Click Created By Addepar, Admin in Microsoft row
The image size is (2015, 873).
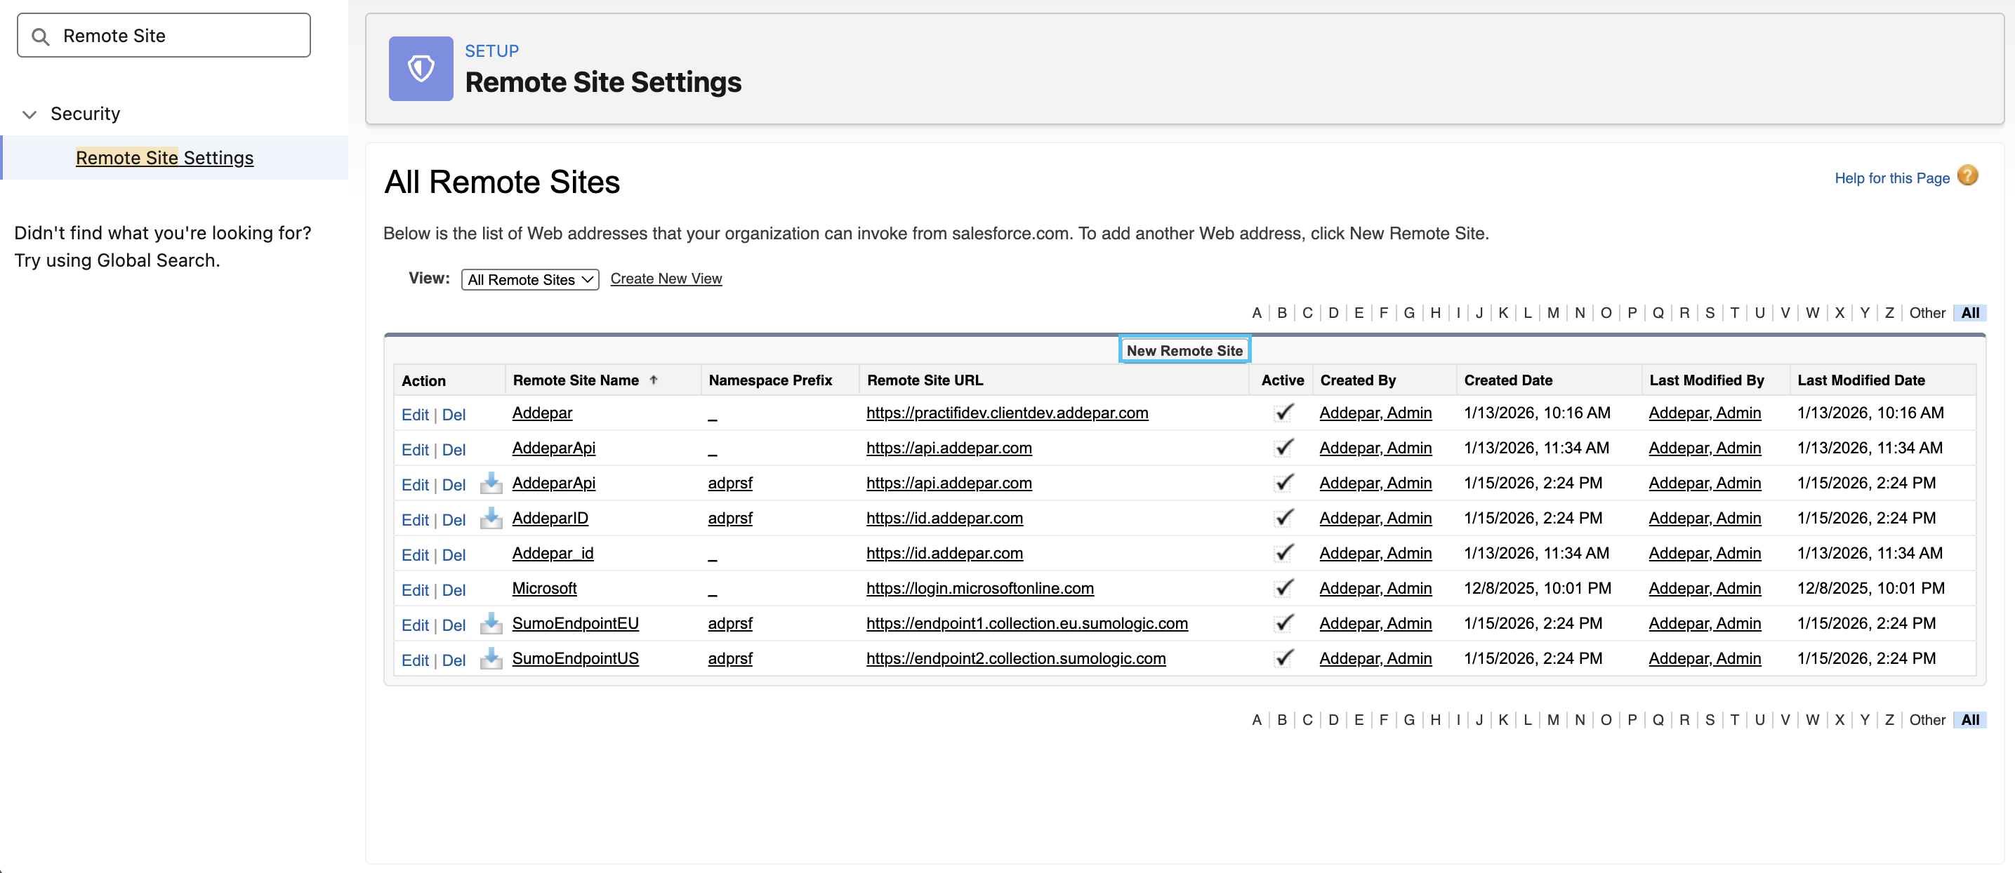tap(1375, 588)
